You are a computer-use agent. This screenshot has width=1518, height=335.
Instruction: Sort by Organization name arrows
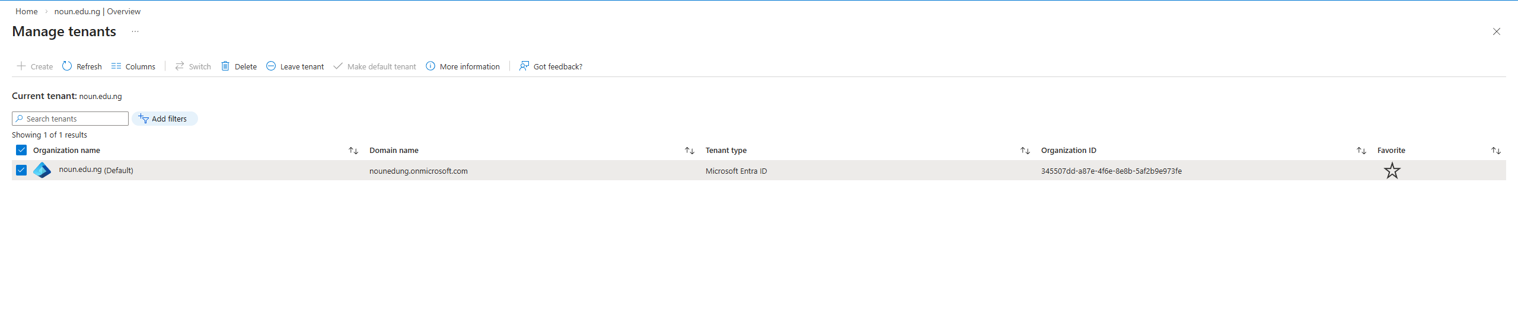(353, 151)
